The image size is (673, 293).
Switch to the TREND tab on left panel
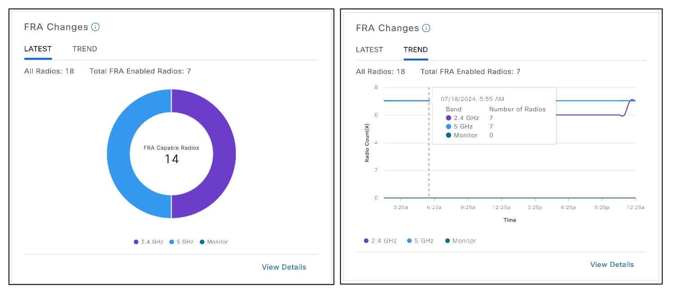pos(84,49)
